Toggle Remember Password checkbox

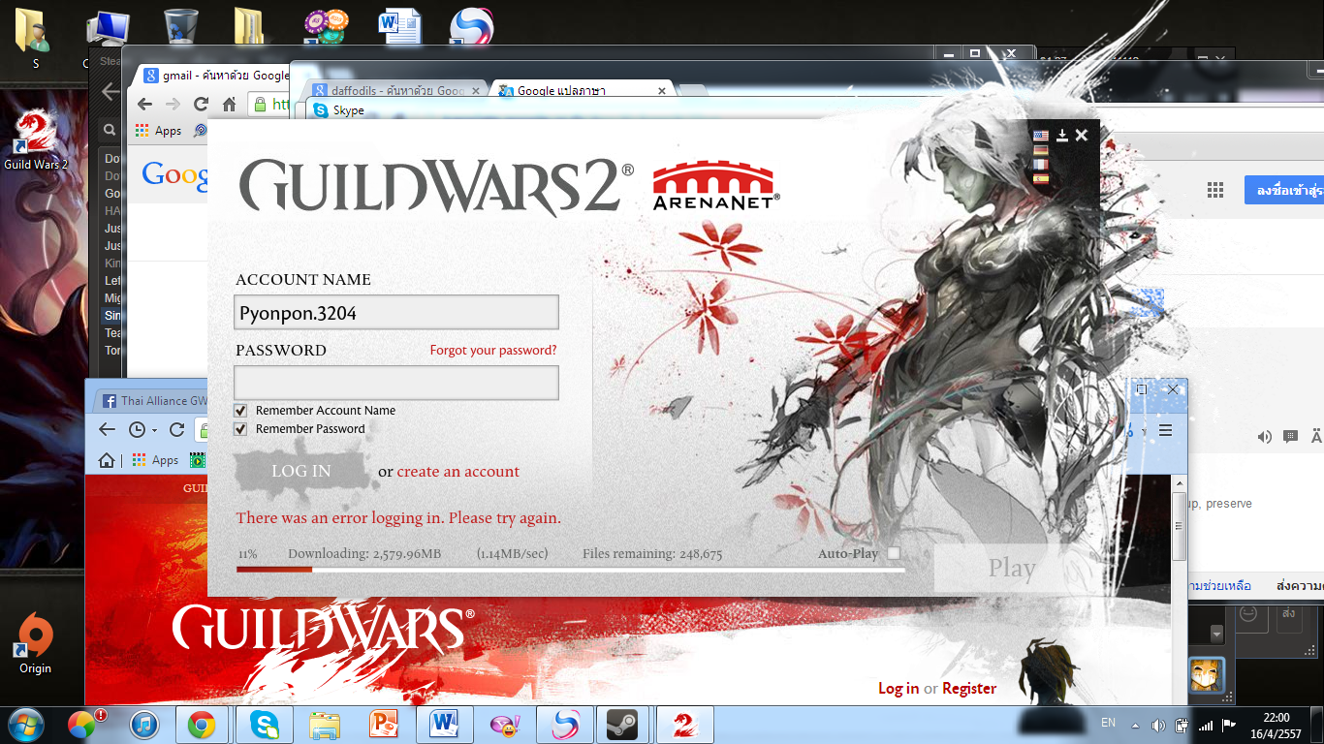(241, 429)
